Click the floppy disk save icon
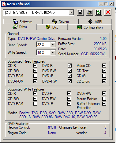Viewport: 116px width, 143px height. (80, 12)
